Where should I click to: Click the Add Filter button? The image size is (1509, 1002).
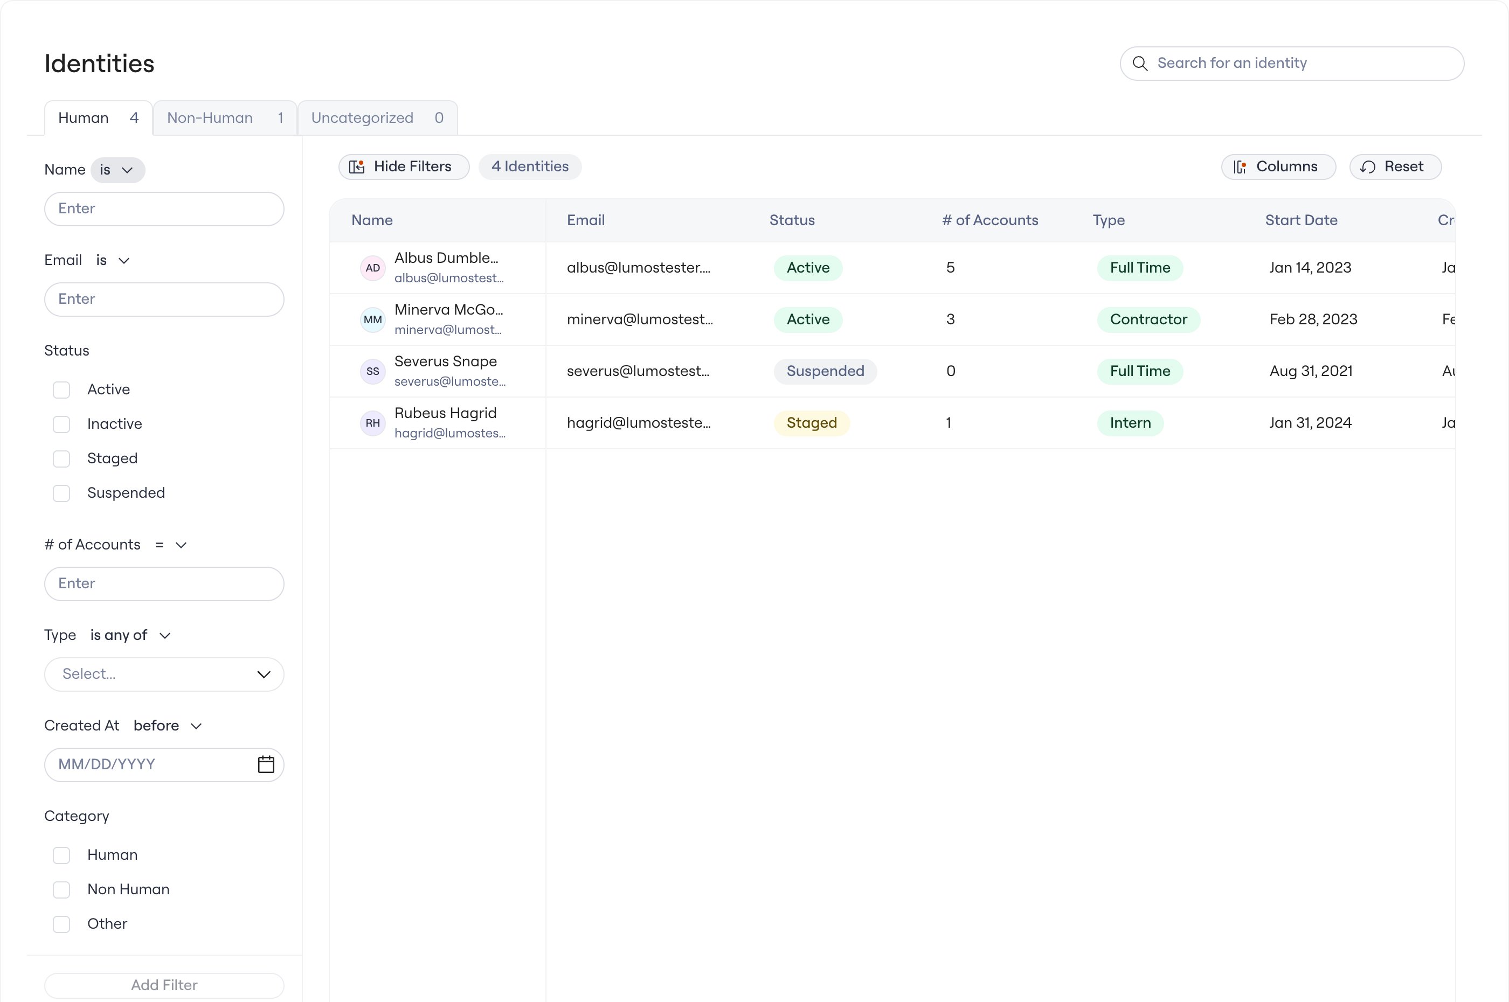click(164, 985)
